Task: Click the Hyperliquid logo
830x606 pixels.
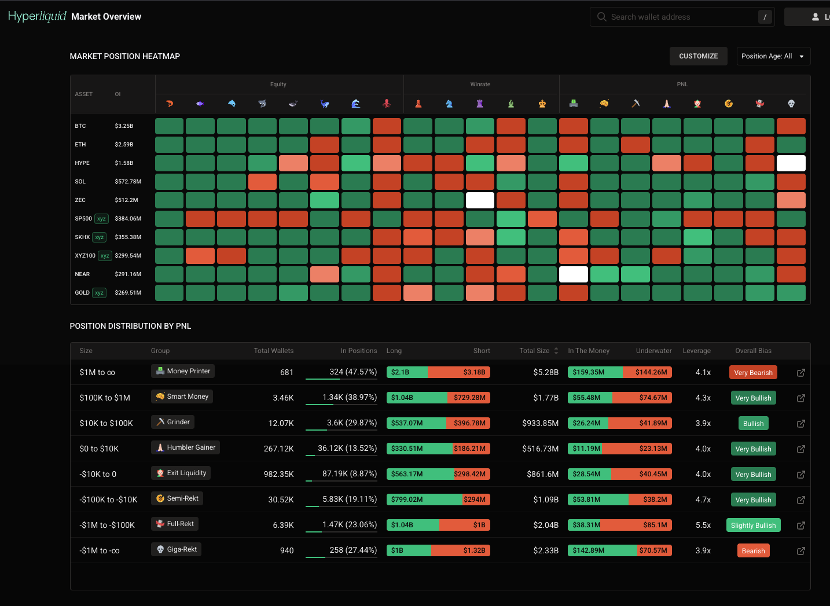Action: coord(38,16)
